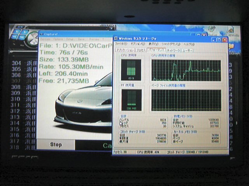Screen dimensions: 249x186
Task: Maximize the Windows Task Manager window
Action: [x=219, y=40]
